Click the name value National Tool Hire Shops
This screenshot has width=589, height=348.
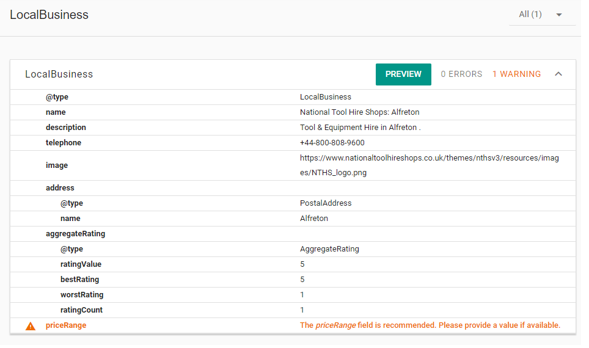point(359,112)
